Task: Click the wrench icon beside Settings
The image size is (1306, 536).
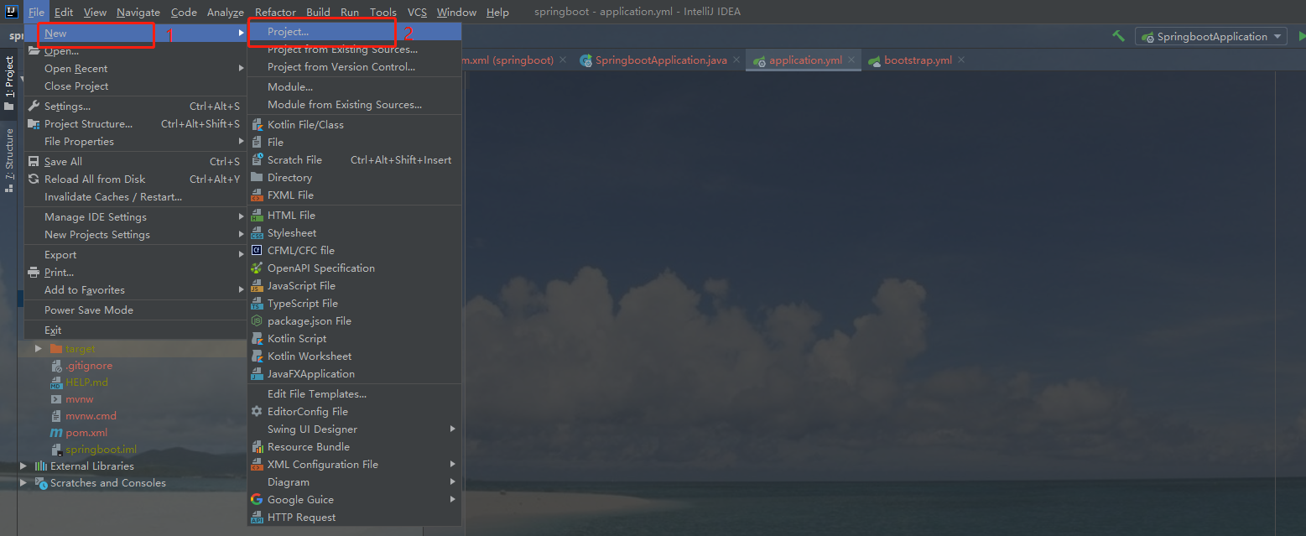Action: click(x=34, y=107)
